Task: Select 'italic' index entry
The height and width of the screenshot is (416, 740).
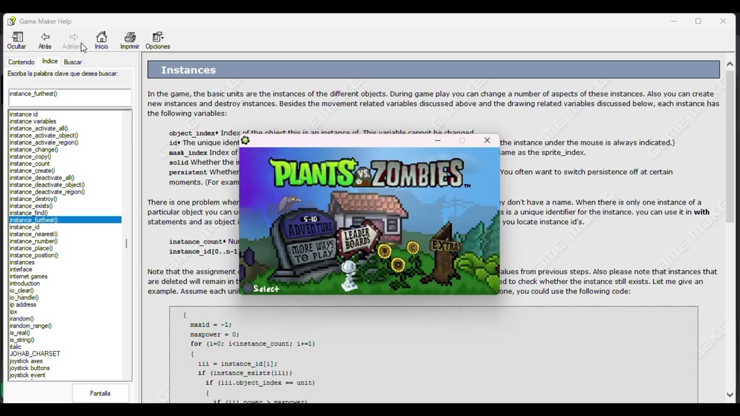Action: coord(16,347)
